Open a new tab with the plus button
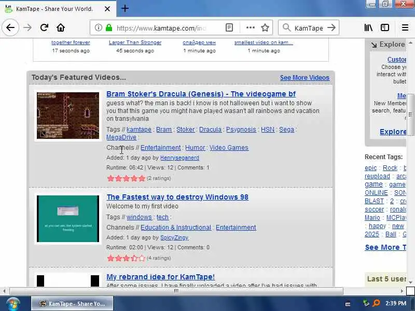This screenshot has width=415, height=311. [x=125, y=8]
